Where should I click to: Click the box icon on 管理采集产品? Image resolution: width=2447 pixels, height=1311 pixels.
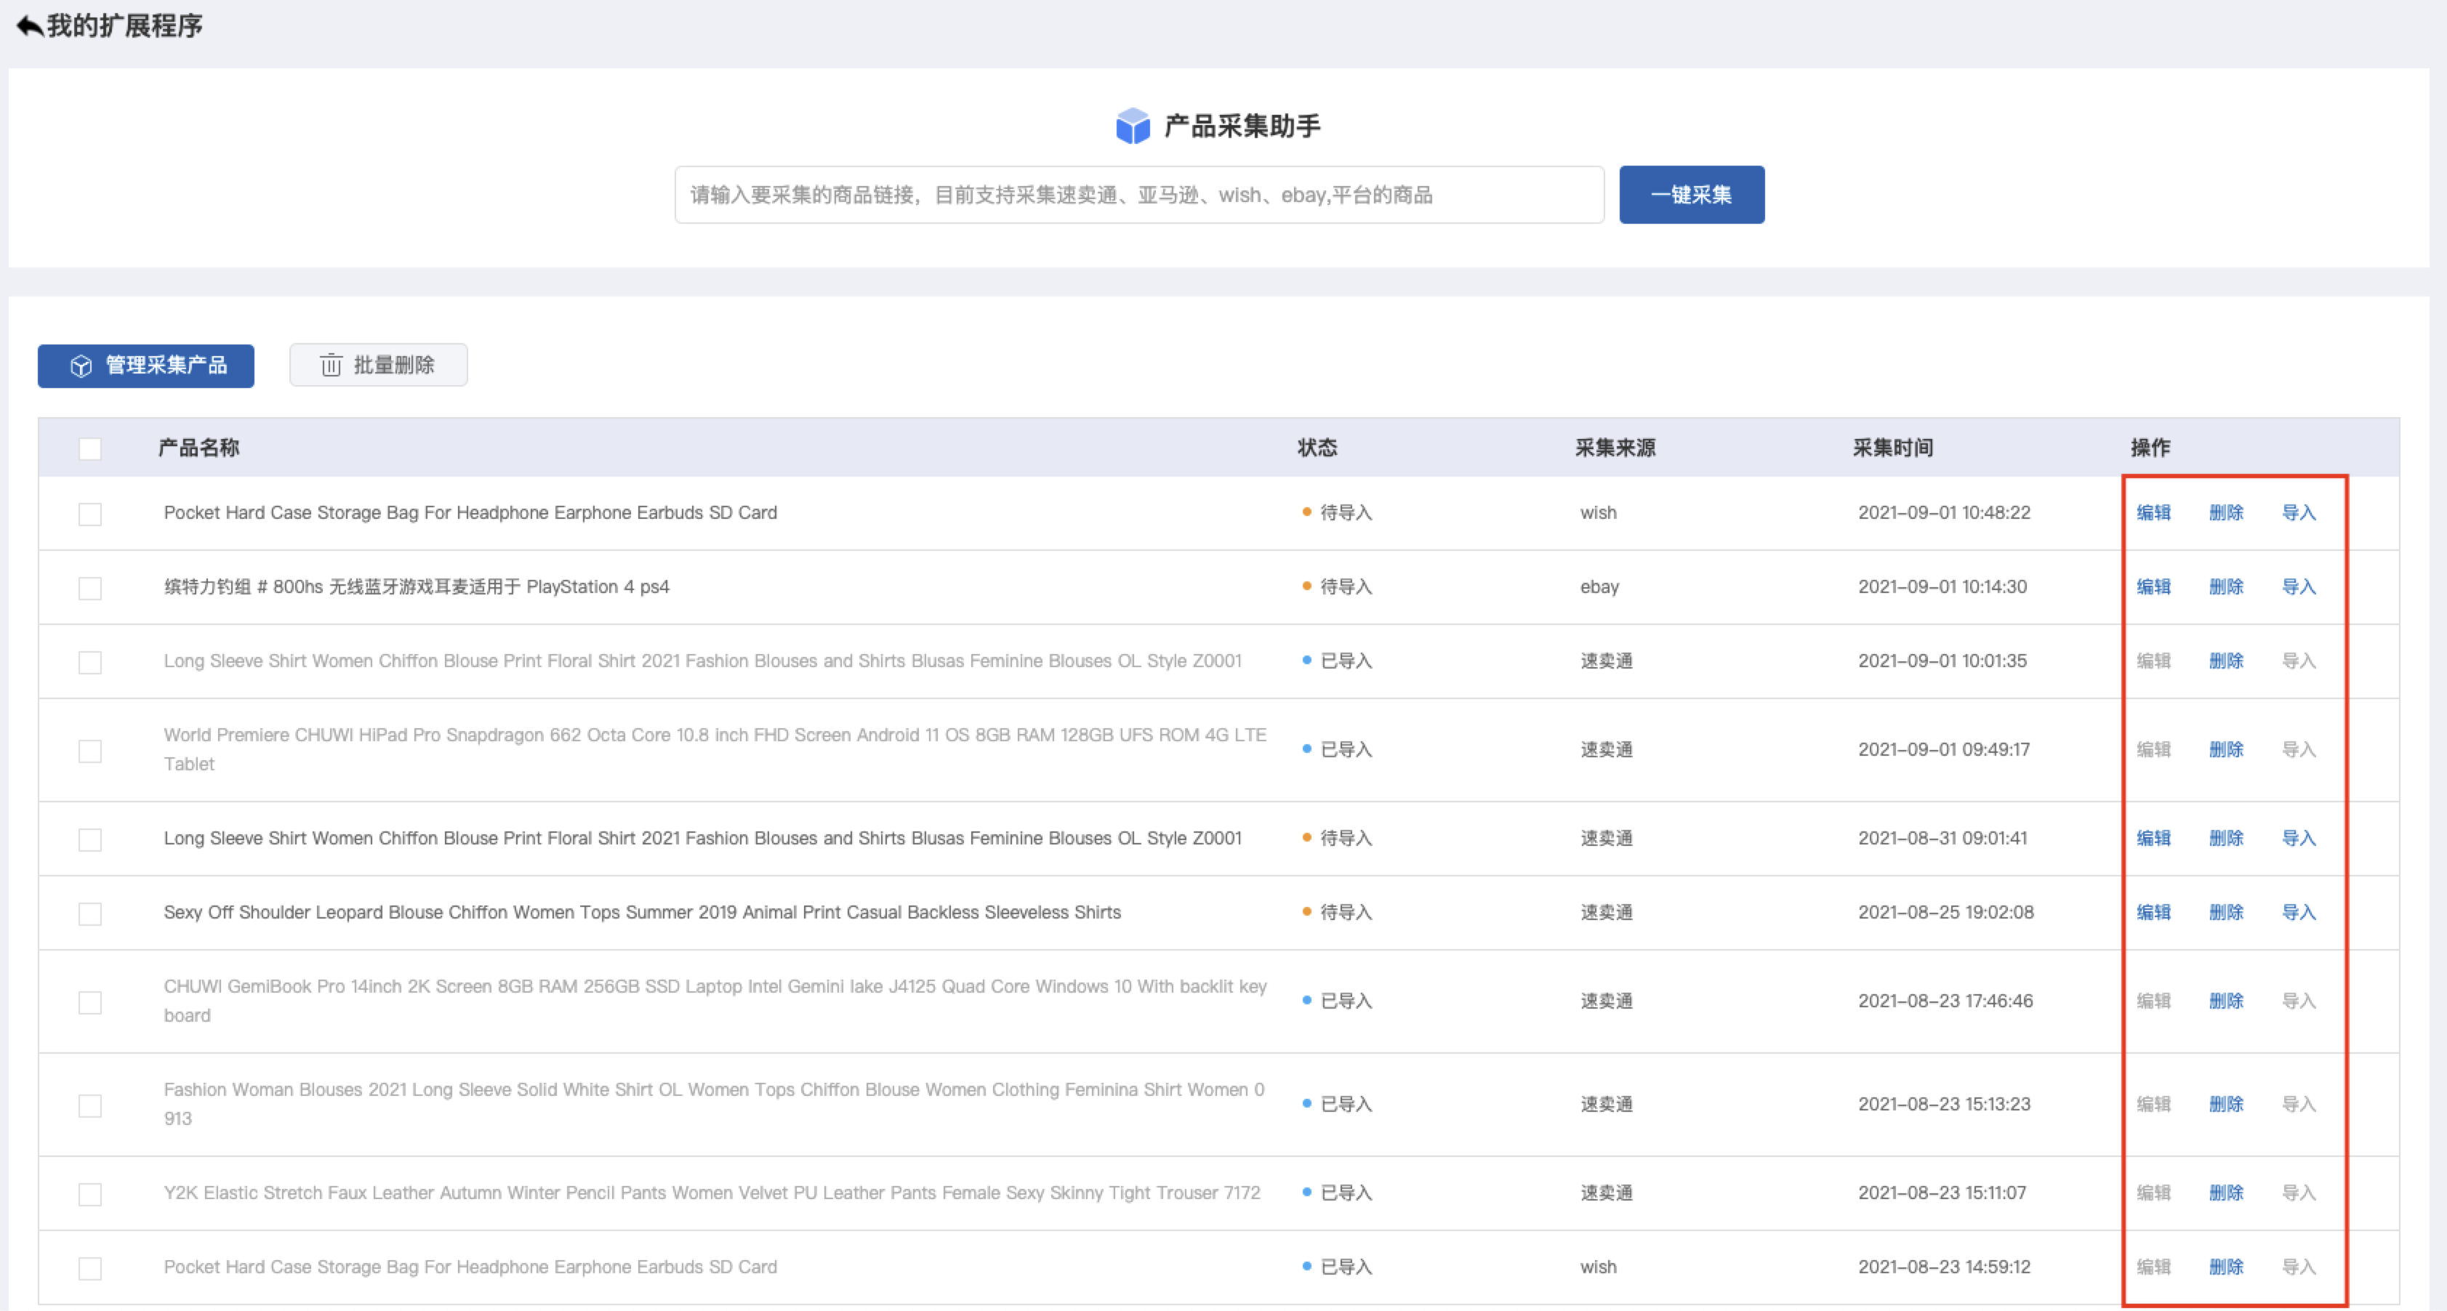(x=81, y=366)
